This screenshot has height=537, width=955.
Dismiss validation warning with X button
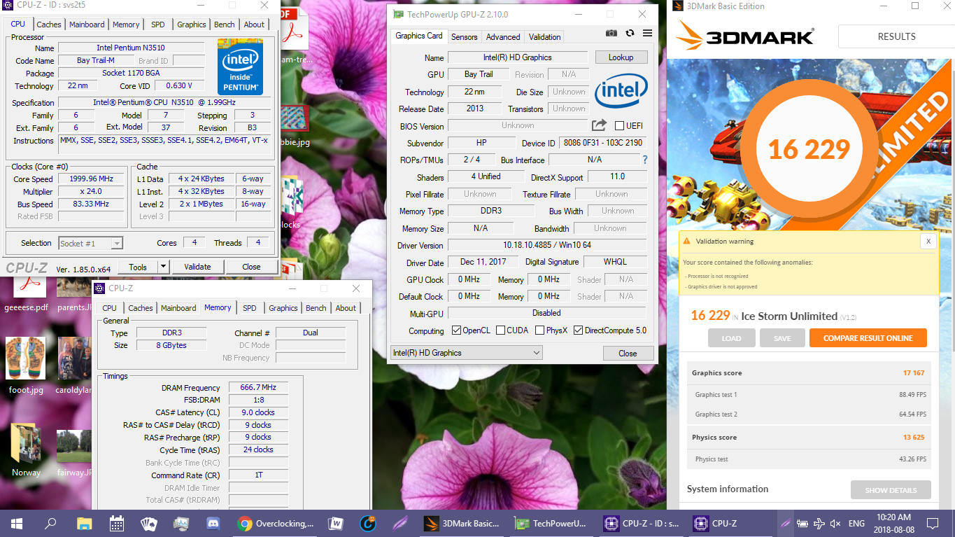coord(928,241)
